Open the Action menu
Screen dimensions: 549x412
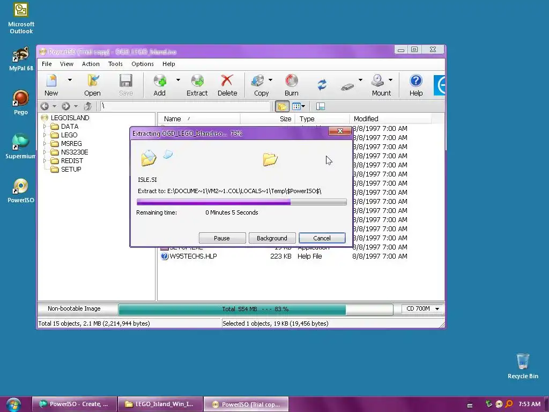[x=91, y=64]
